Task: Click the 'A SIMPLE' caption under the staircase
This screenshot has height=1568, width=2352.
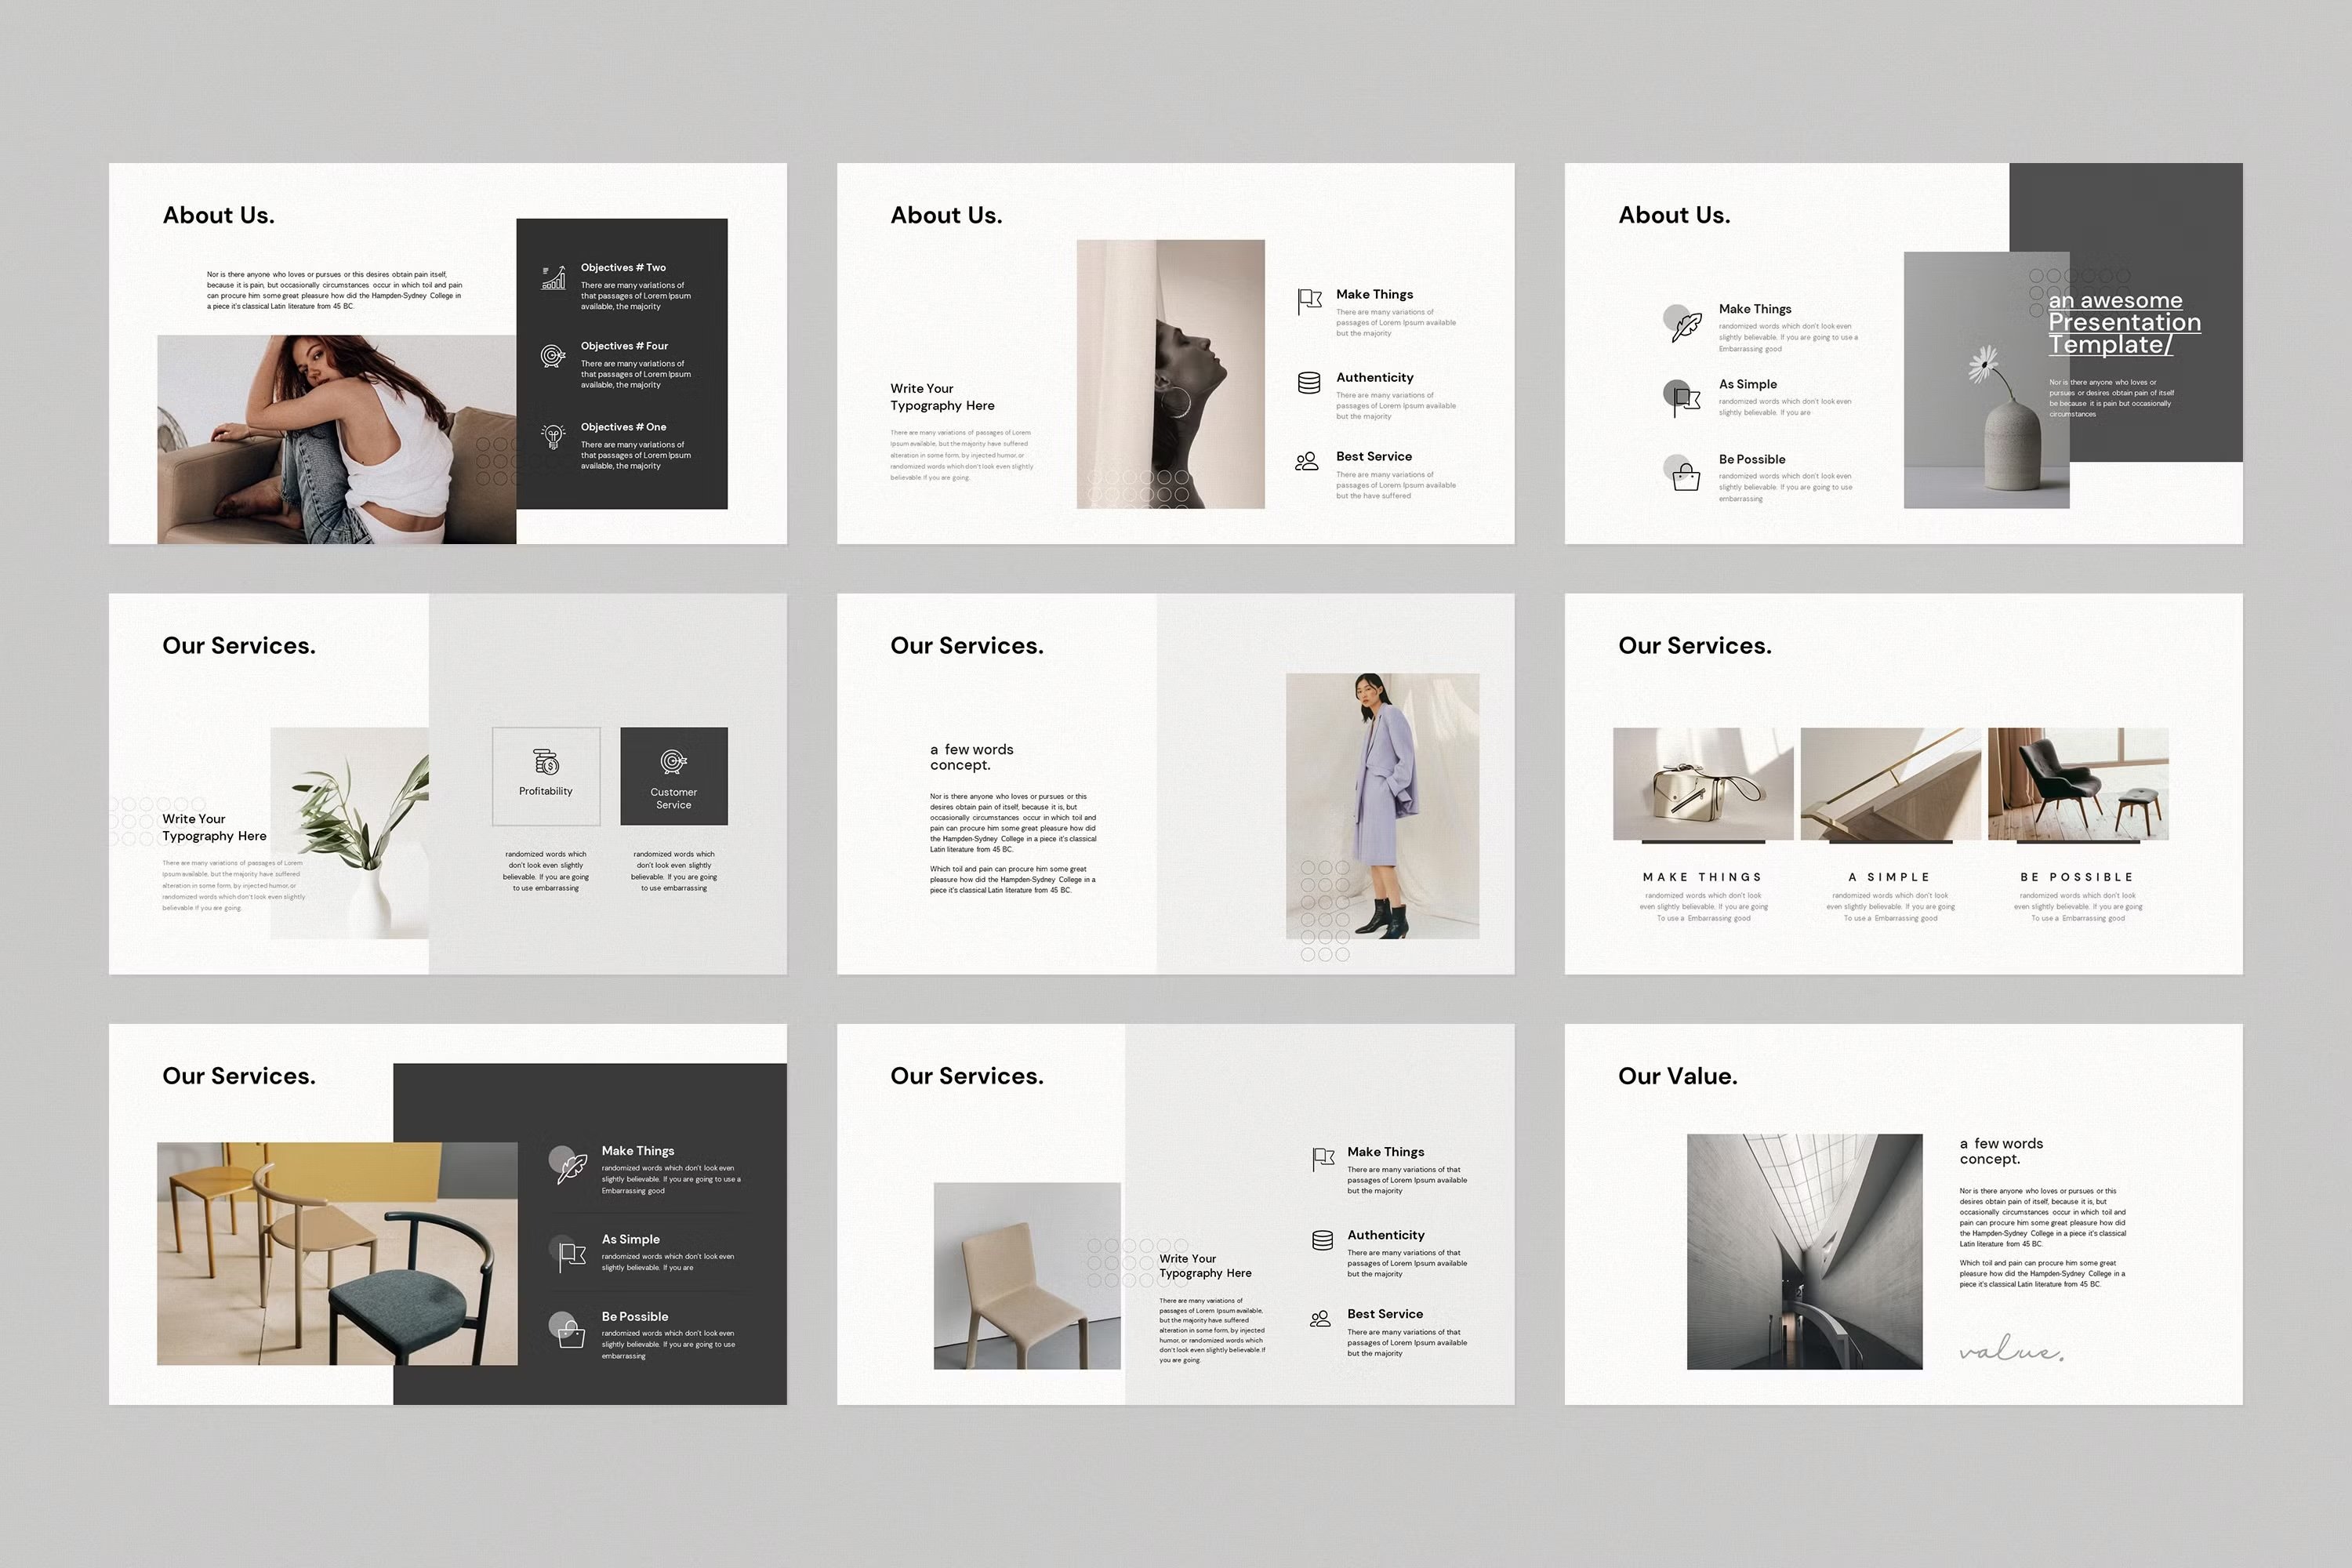Action: tap(1889, 877)
